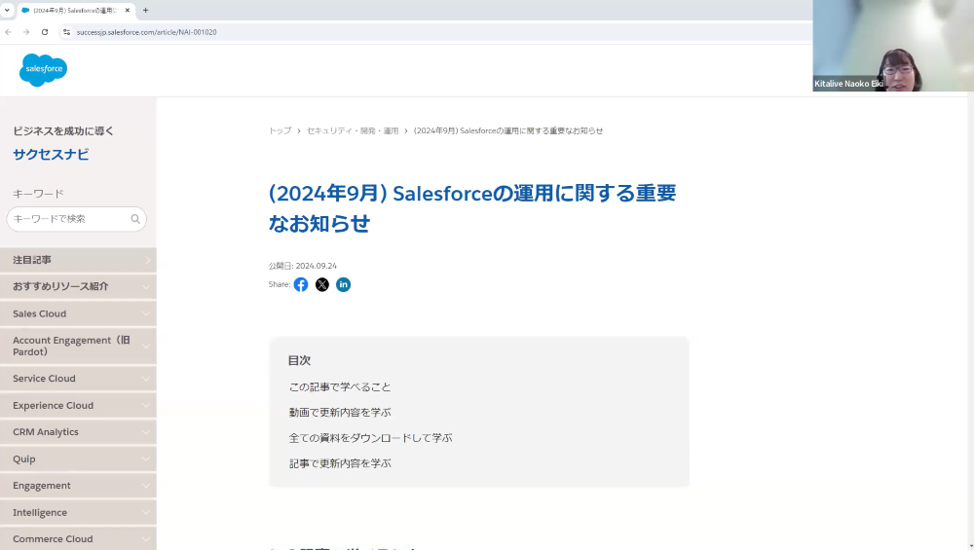974x550 pixels.
Task: Expand Account Engagement (旧 Pardot) chevron
Action: [x=146, y=347]
